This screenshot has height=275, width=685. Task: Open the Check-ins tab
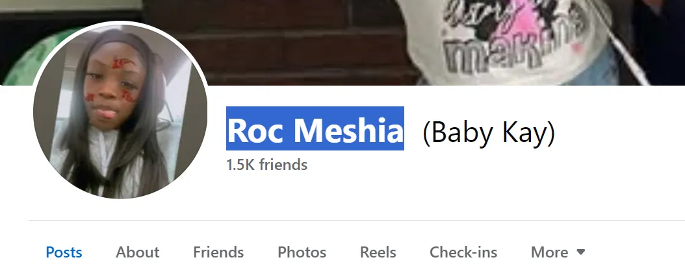click(x=463, y=252)
